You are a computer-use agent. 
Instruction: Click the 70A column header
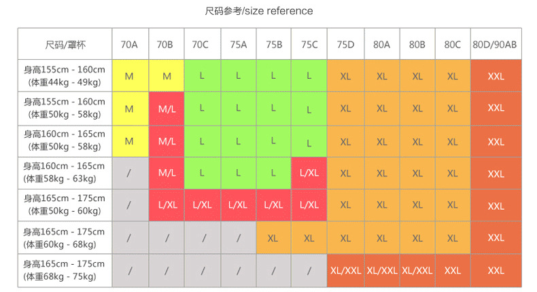click(x=129, y=45)
